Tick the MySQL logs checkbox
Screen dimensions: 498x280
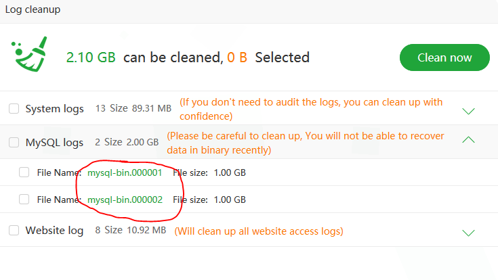(x=14, y=142)
